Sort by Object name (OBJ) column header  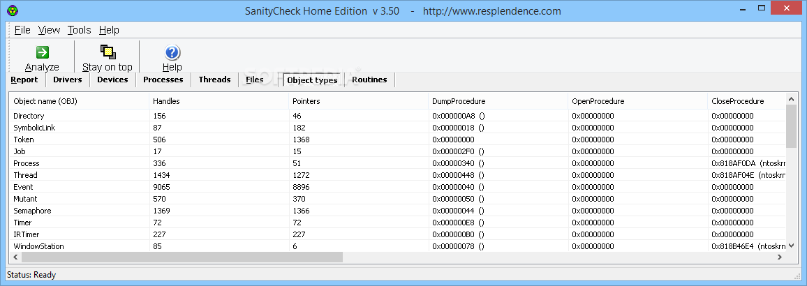[x=79, y=101]
